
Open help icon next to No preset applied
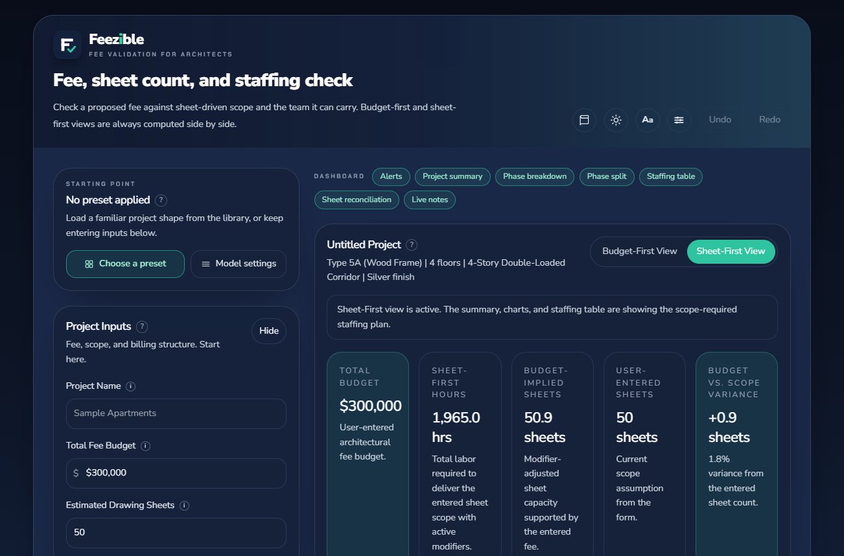tap(161, 200)
